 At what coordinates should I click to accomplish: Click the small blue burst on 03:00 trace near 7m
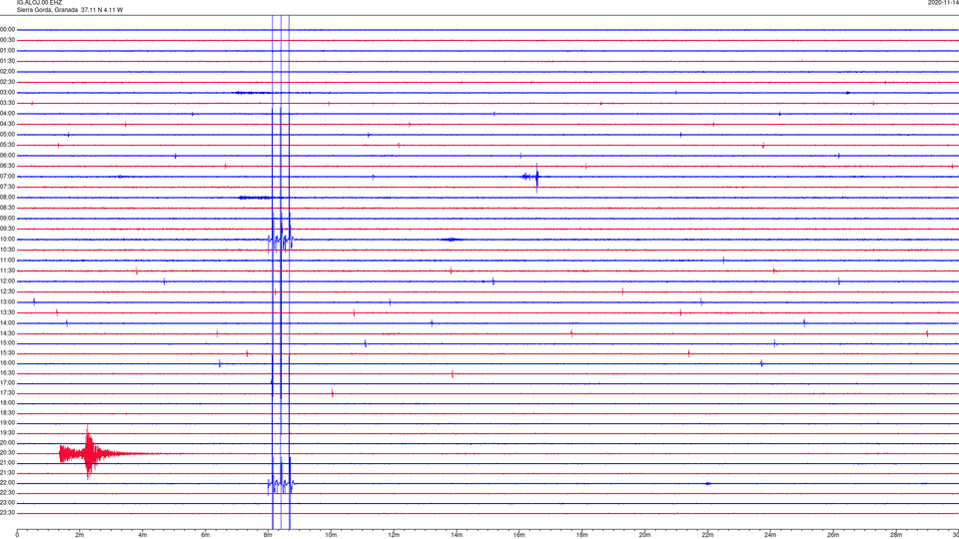(252, 93)
